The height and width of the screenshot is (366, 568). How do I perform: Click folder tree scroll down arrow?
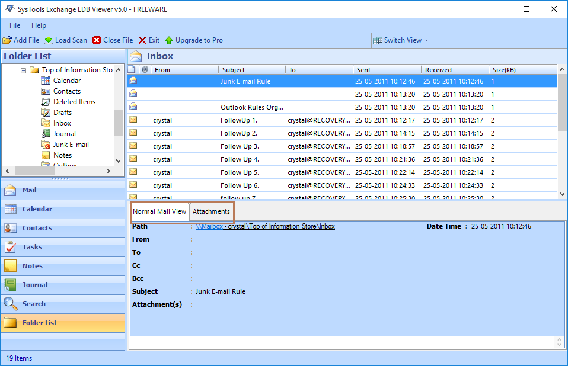tap(119, 161)
